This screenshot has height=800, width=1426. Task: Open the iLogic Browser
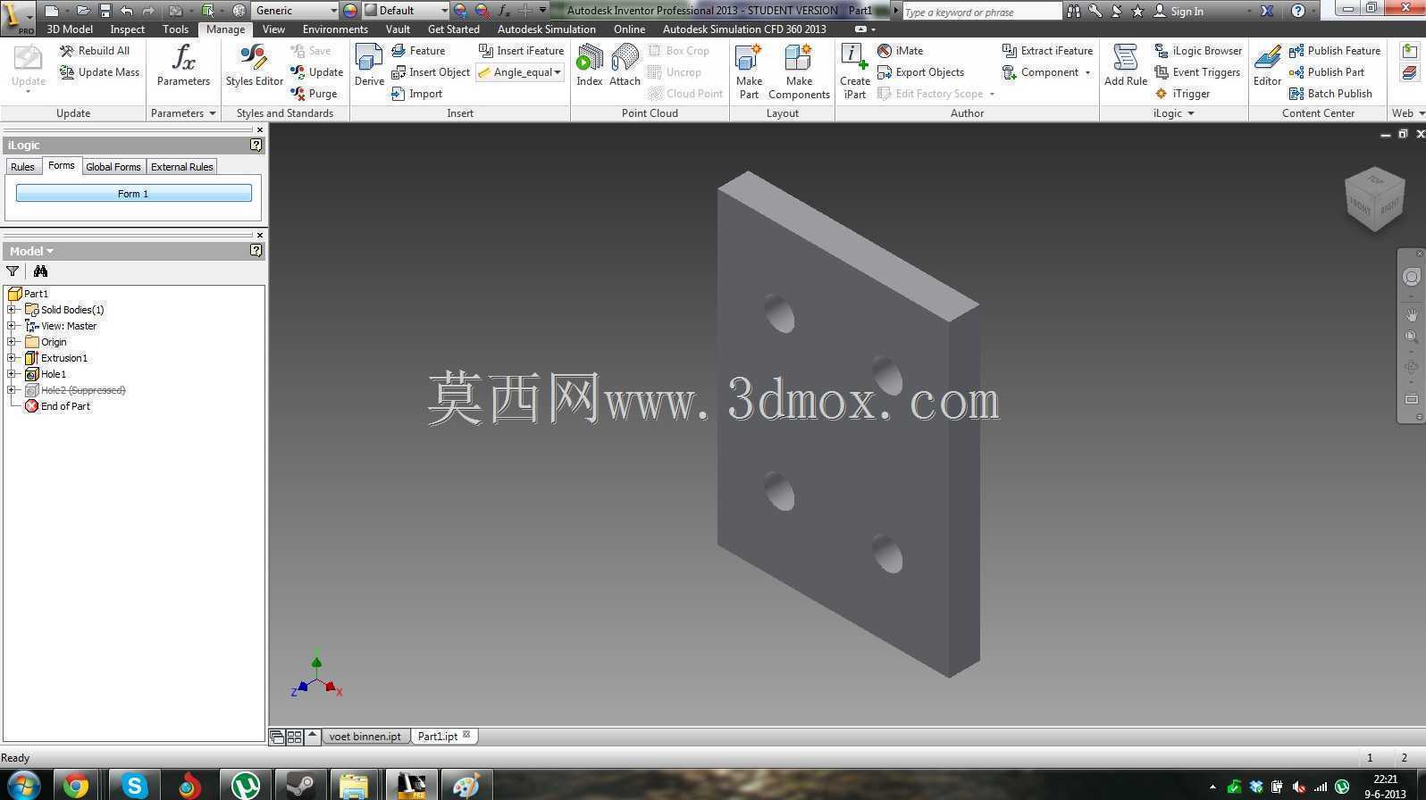point(1198,51)
